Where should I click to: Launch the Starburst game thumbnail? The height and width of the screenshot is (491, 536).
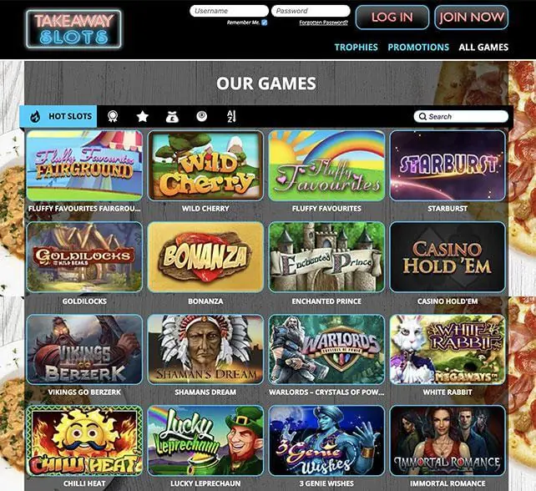448,165
